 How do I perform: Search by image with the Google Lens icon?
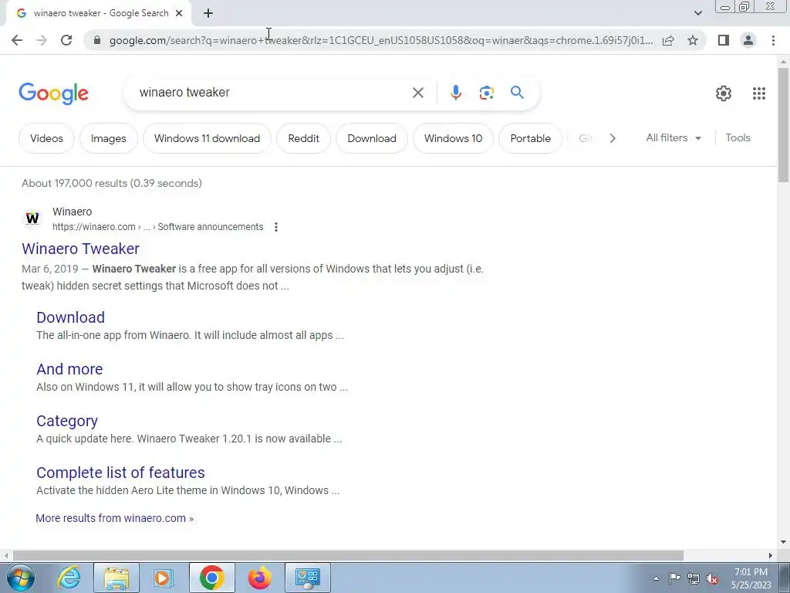point(486,93)
